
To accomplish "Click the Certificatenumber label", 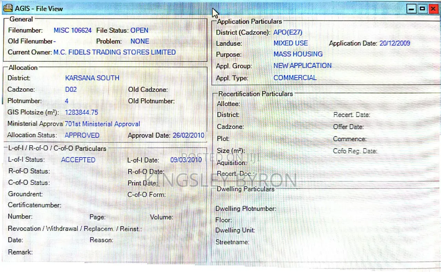I will [34, 205].
